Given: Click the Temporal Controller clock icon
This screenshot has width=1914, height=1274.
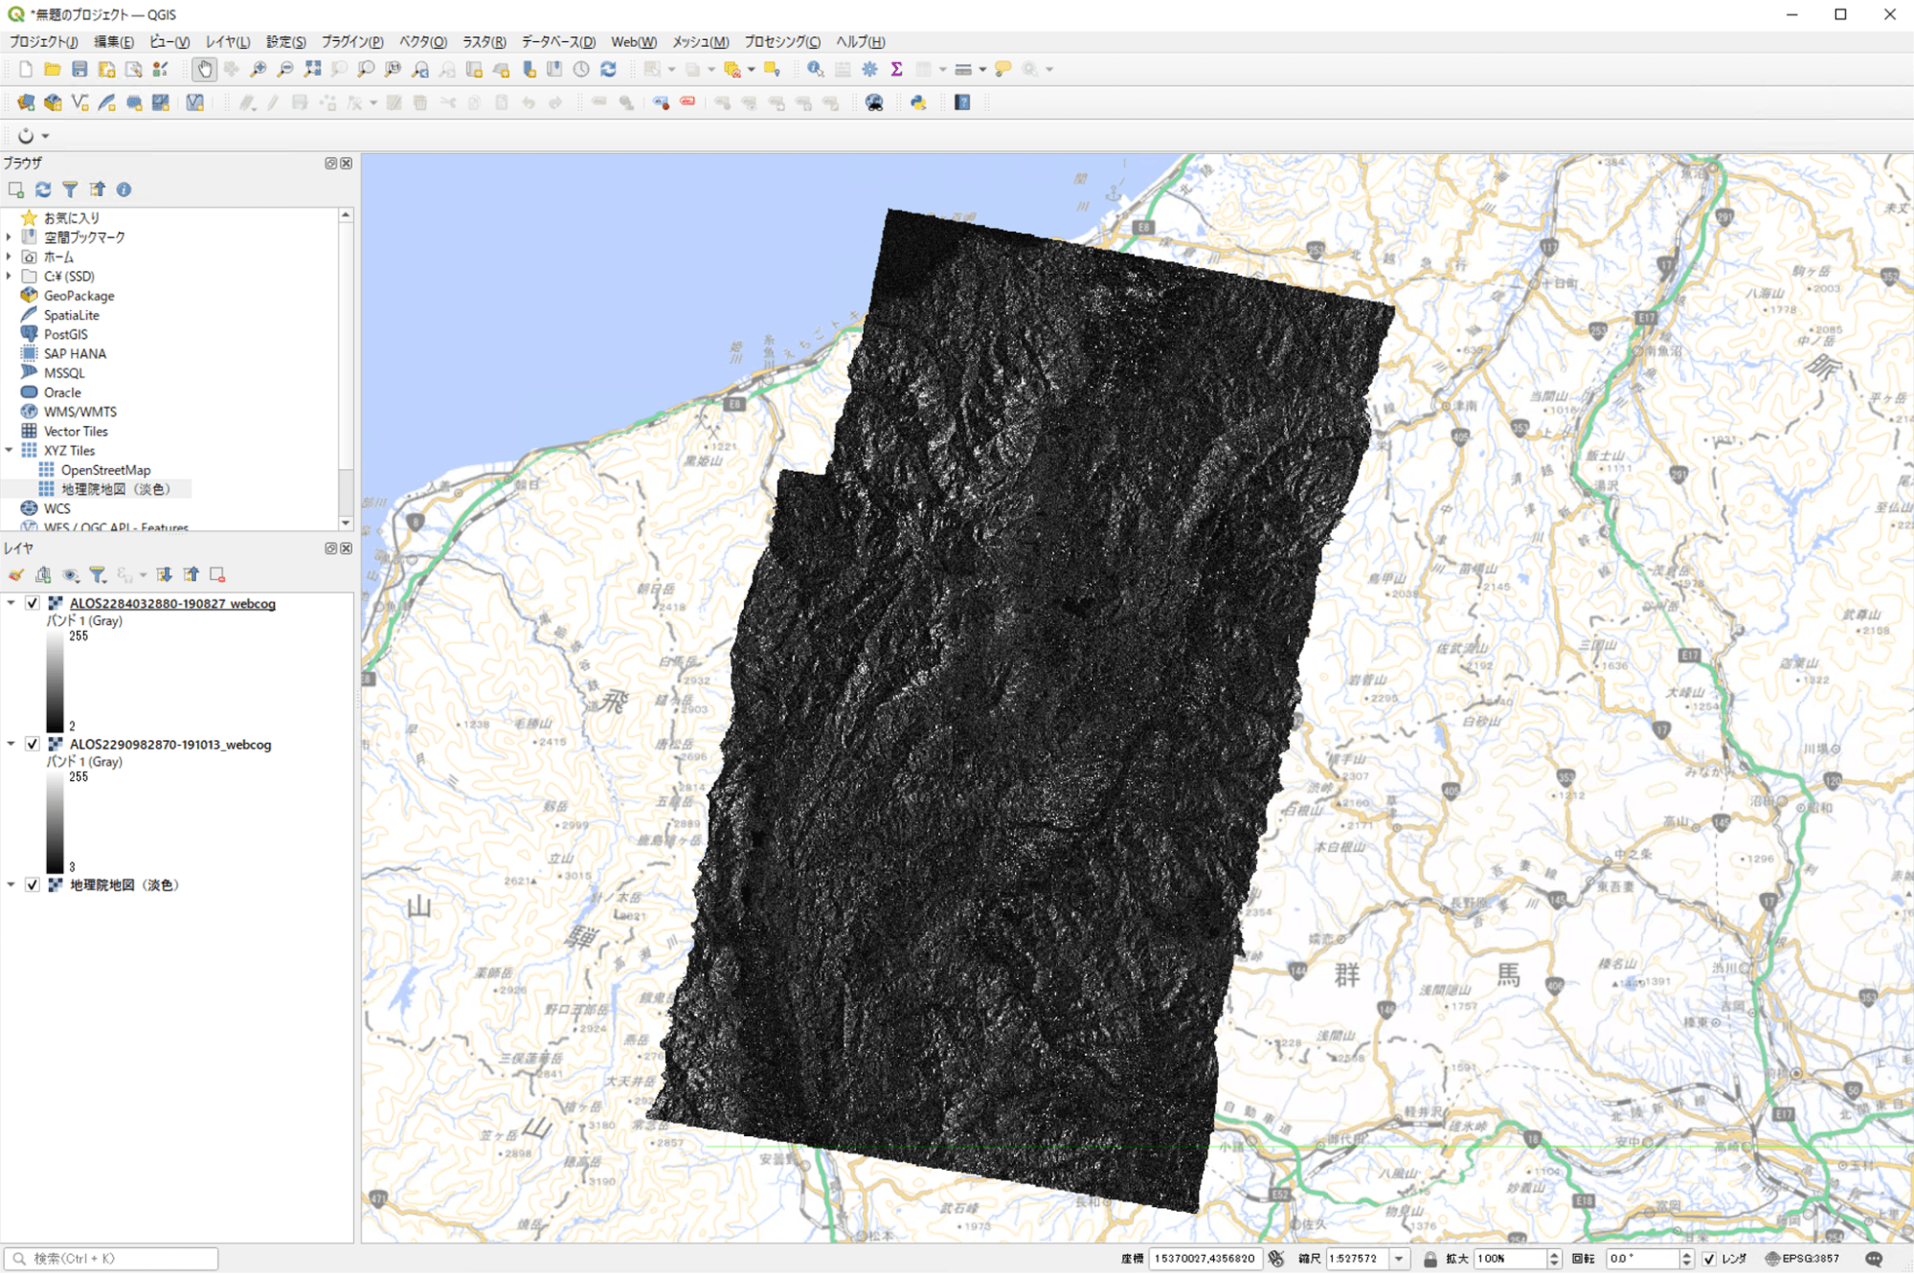Looking at the screenshot, I should tap(581, 69).
